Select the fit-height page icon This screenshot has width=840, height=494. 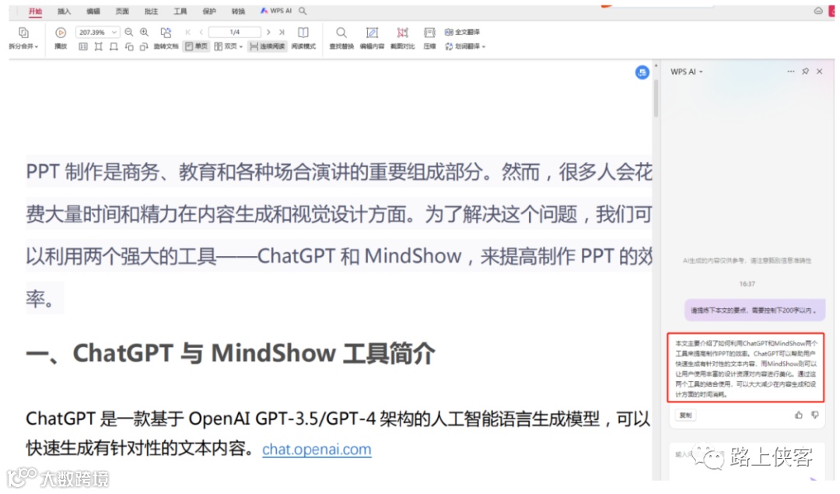click(x=98, y=47)
